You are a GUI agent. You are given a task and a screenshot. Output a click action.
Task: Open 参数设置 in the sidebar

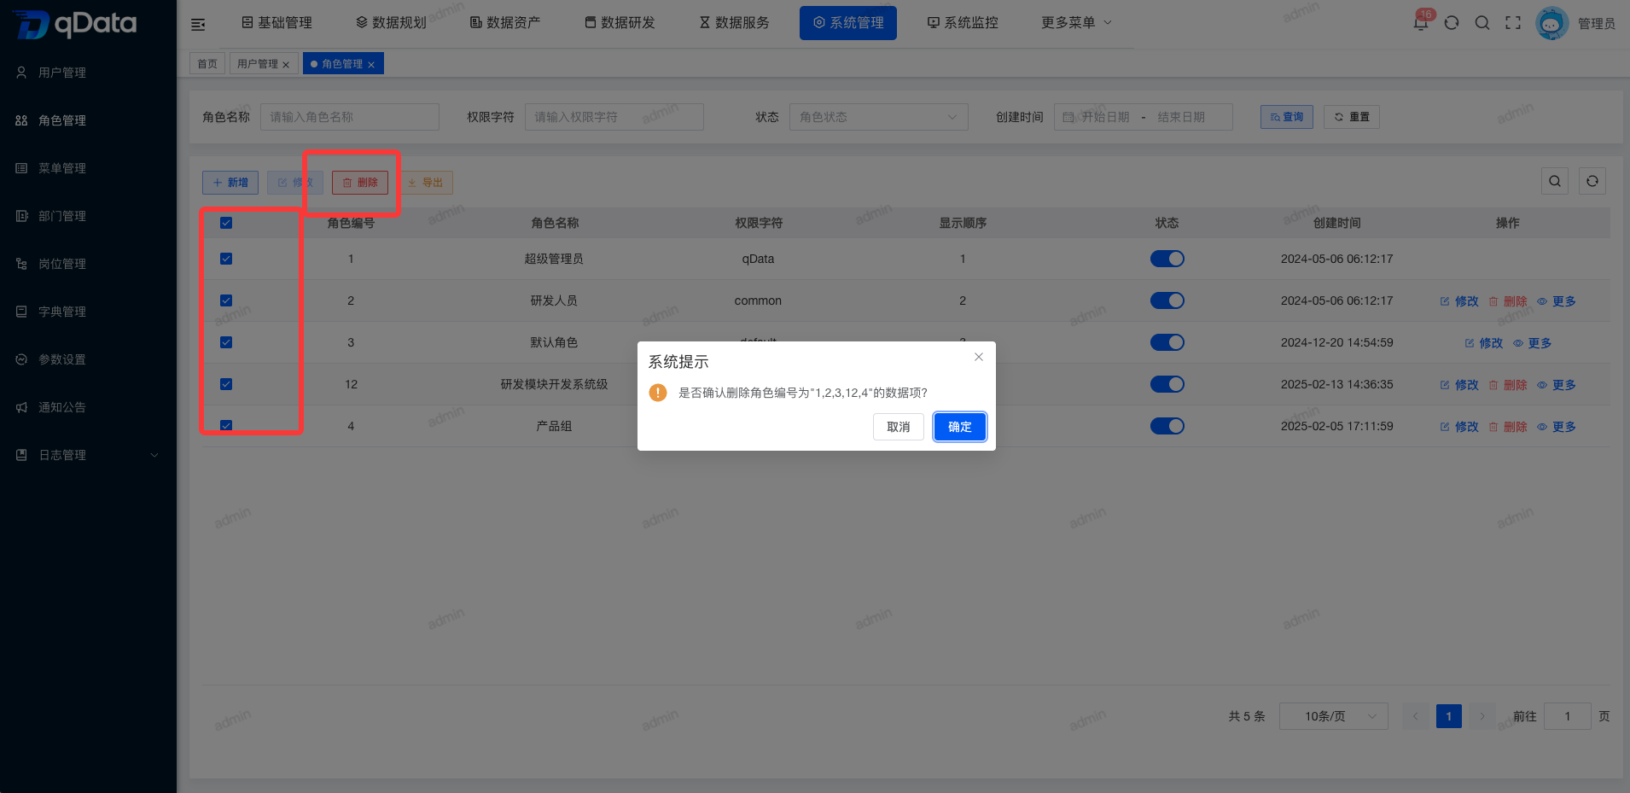pos(88,359)
